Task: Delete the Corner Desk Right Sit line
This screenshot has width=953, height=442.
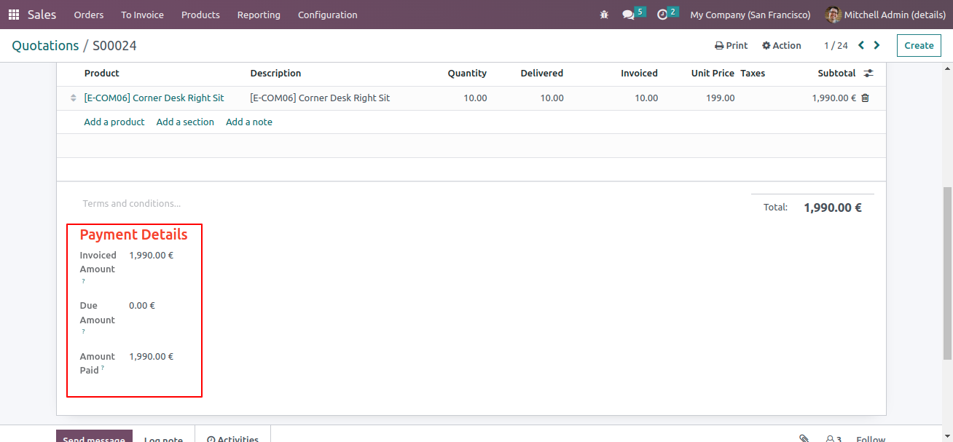Action: 866,98
